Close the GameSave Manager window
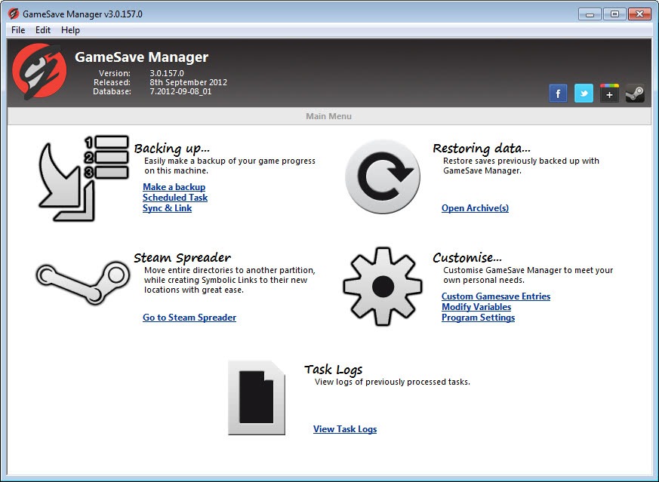659x482 pixels. (639, 14)
